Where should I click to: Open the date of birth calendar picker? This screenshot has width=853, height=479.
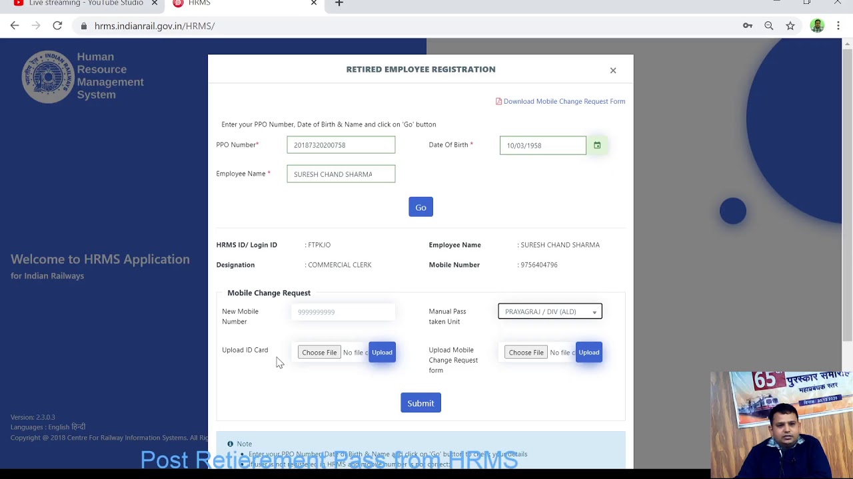pyautogui.click(x=597, y=145)
